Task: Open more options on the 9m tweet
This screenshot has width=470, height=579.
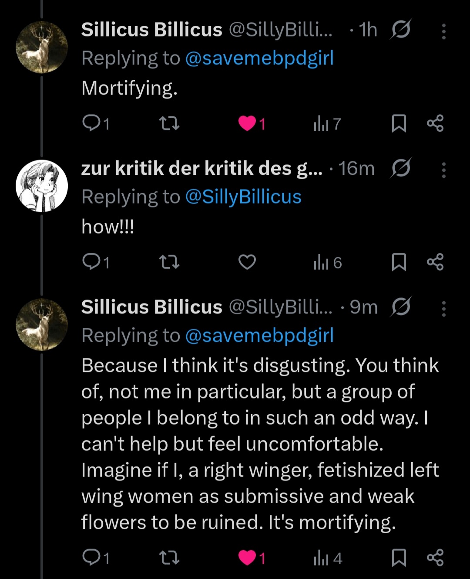Action: 443,308
